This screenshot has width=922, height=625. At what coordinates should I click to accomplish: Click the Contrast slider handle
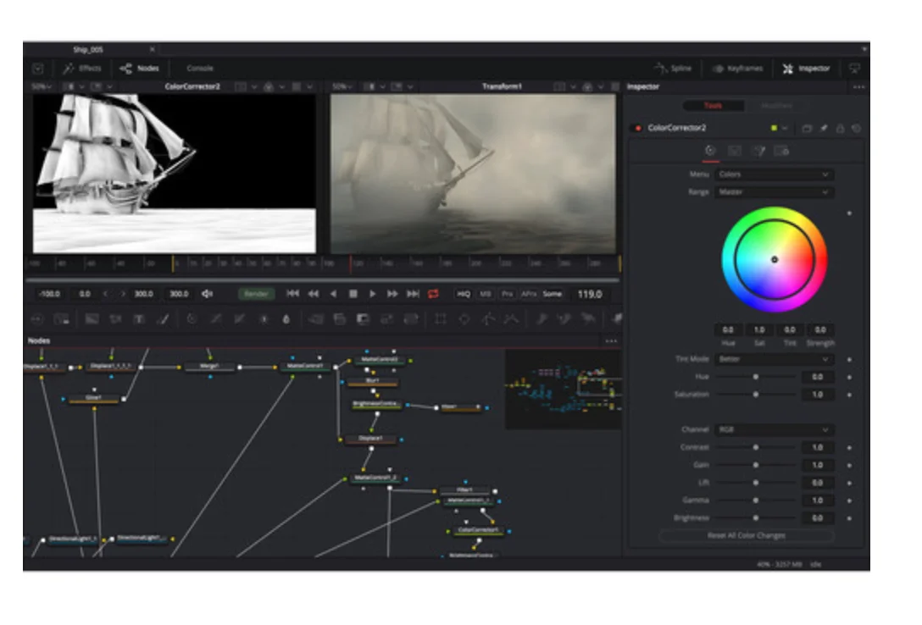click(756, 448)
